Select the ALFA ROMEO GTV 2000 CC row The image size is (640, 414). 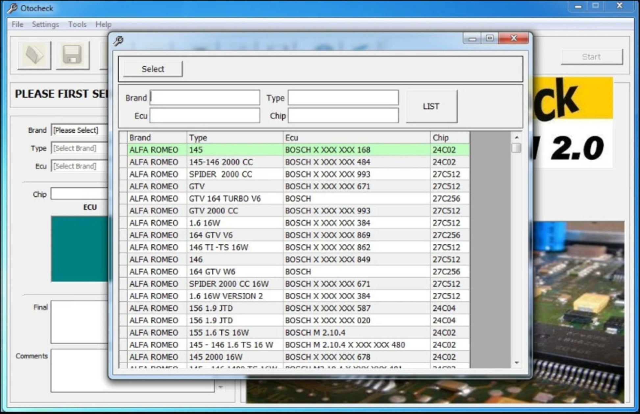tap(213, 211)
